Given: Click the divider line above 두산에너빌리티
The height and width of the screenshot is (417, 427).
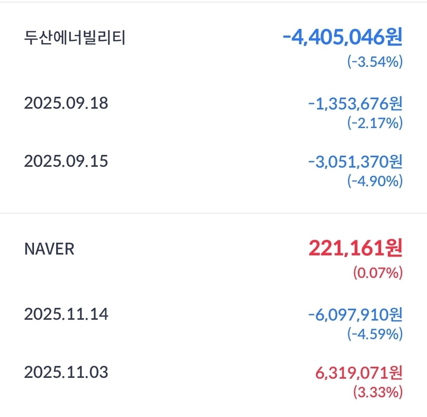Looking at the screenshot, I should (x=213, y=2).
